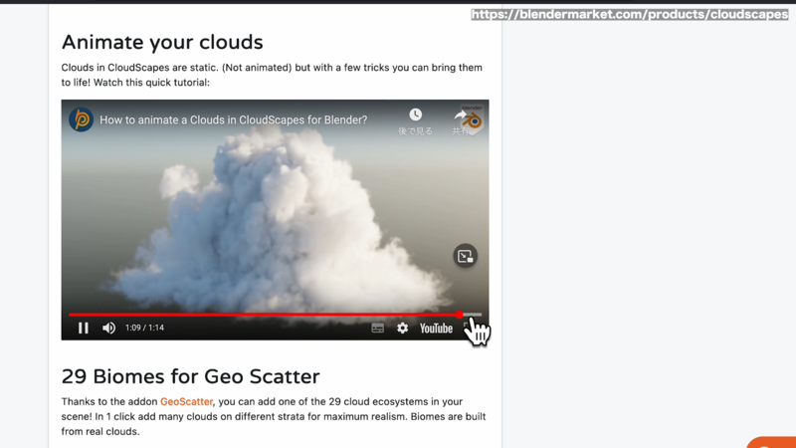The image size is (796, 448).
Task: Open the GeoScatter addon link
Action: coord(186,402)
